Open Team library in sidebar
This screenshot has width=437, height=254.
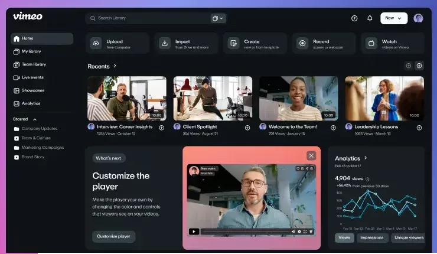[x=34, y=64]
